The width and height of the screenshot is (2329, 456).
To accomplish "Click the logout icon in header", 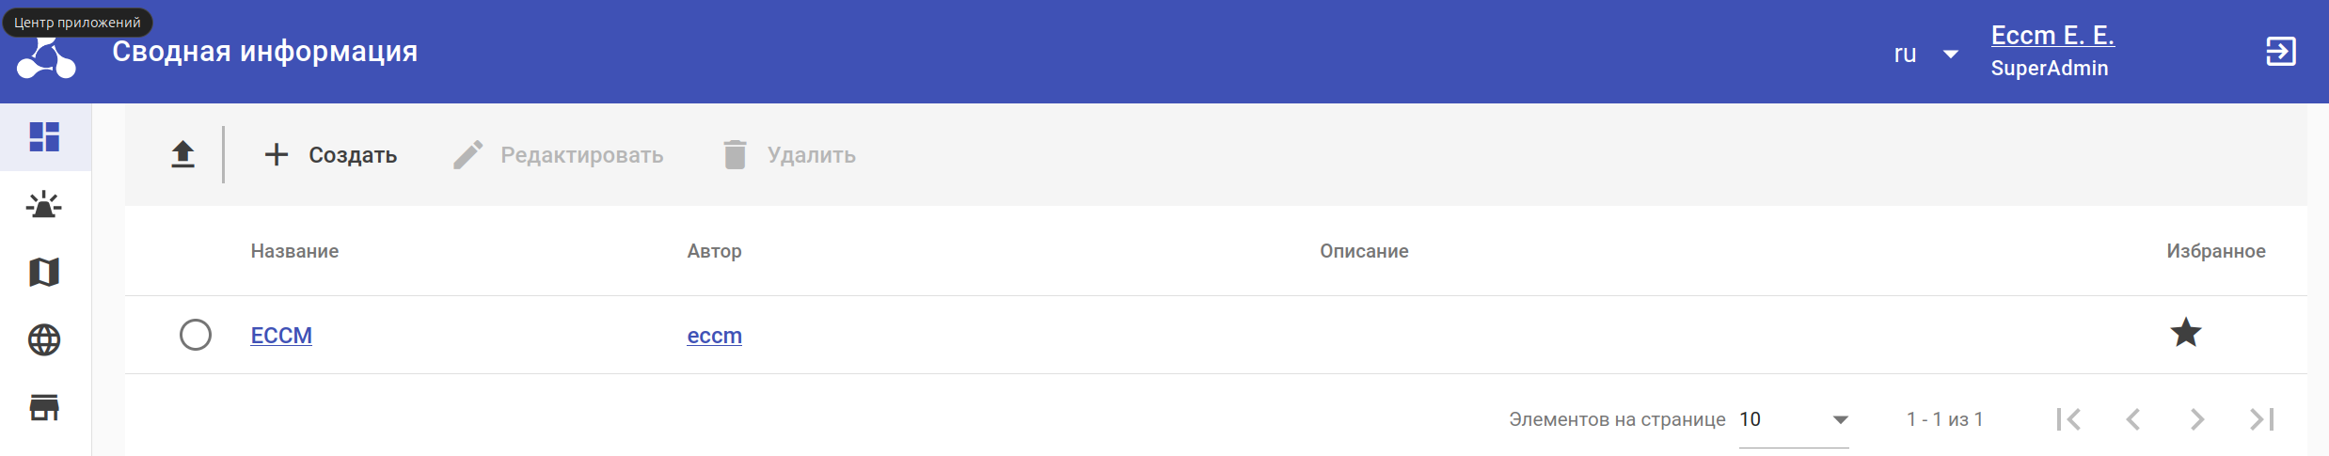I will pyautogui.click(x=2280, y=52).
